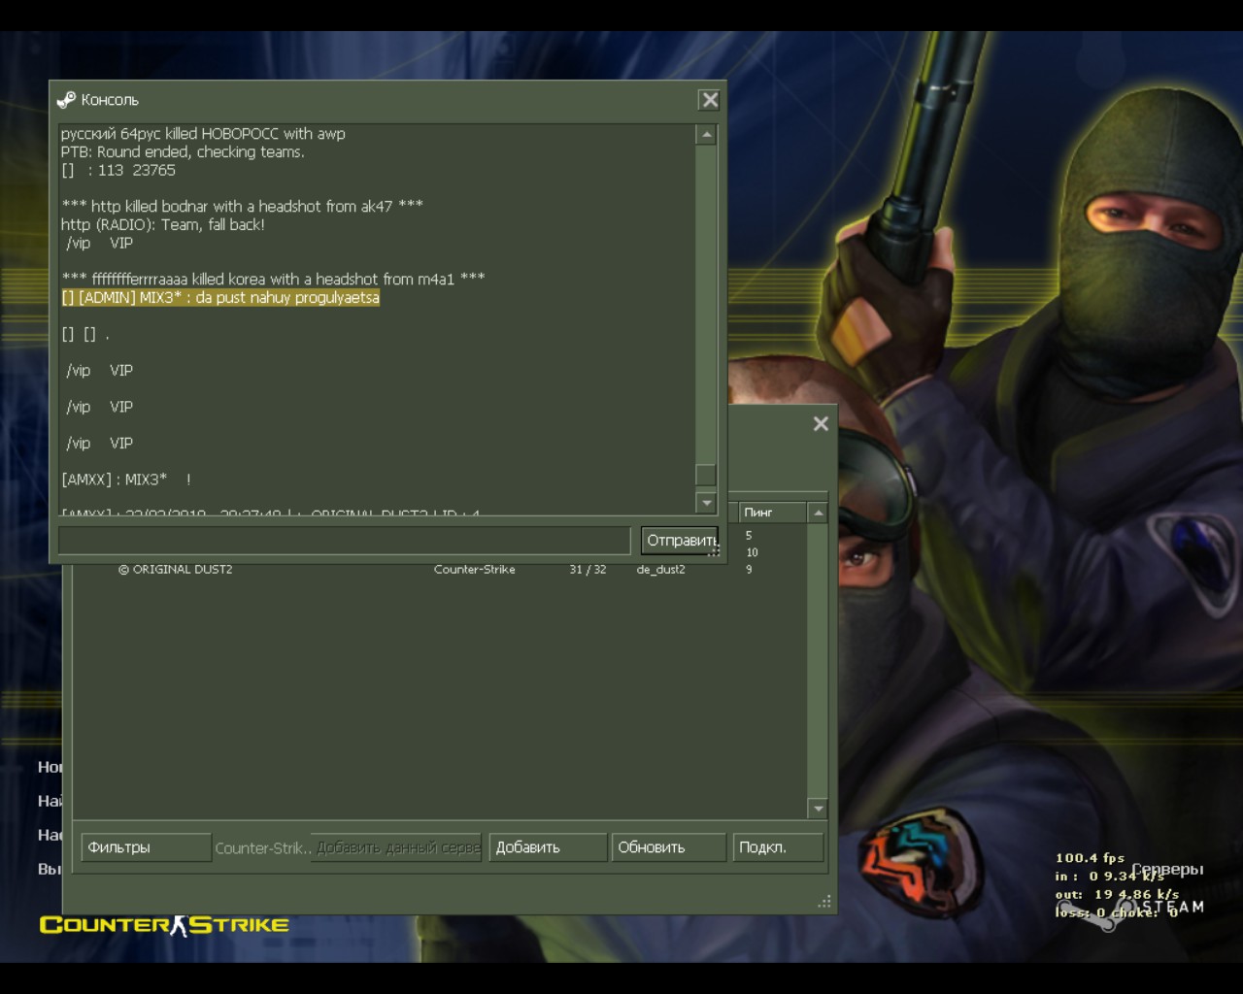Image resolution: width=1243 pixels, height=994 pixels.
Task: Click the server list scrollbar down arrow
Action: (x=818, y=808)
